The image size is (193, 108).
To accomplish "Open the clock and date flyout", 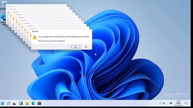I will pyautogui.click(x=178, y=103).
